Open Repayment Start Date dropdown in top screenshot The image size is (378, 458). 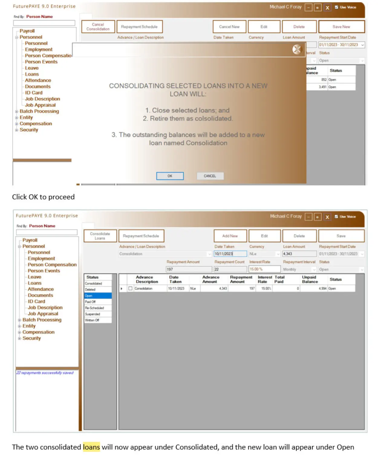[362, 45]
